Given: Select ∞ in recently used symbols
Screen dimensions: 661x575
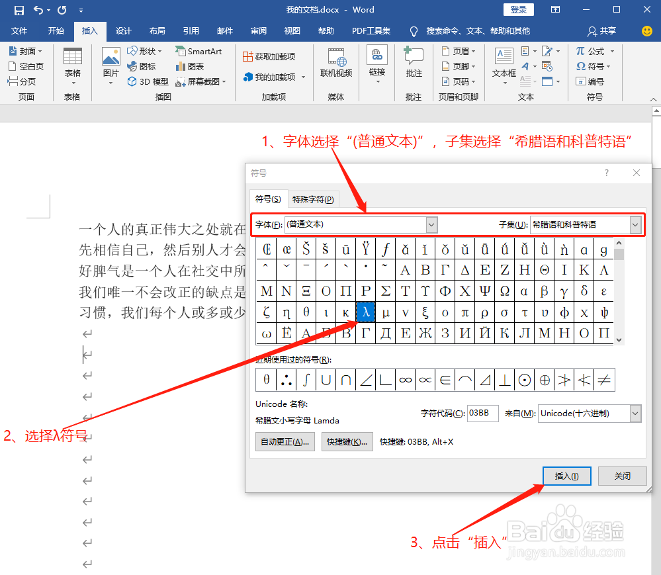Looking at the screenshot, I should coord(405,380).
